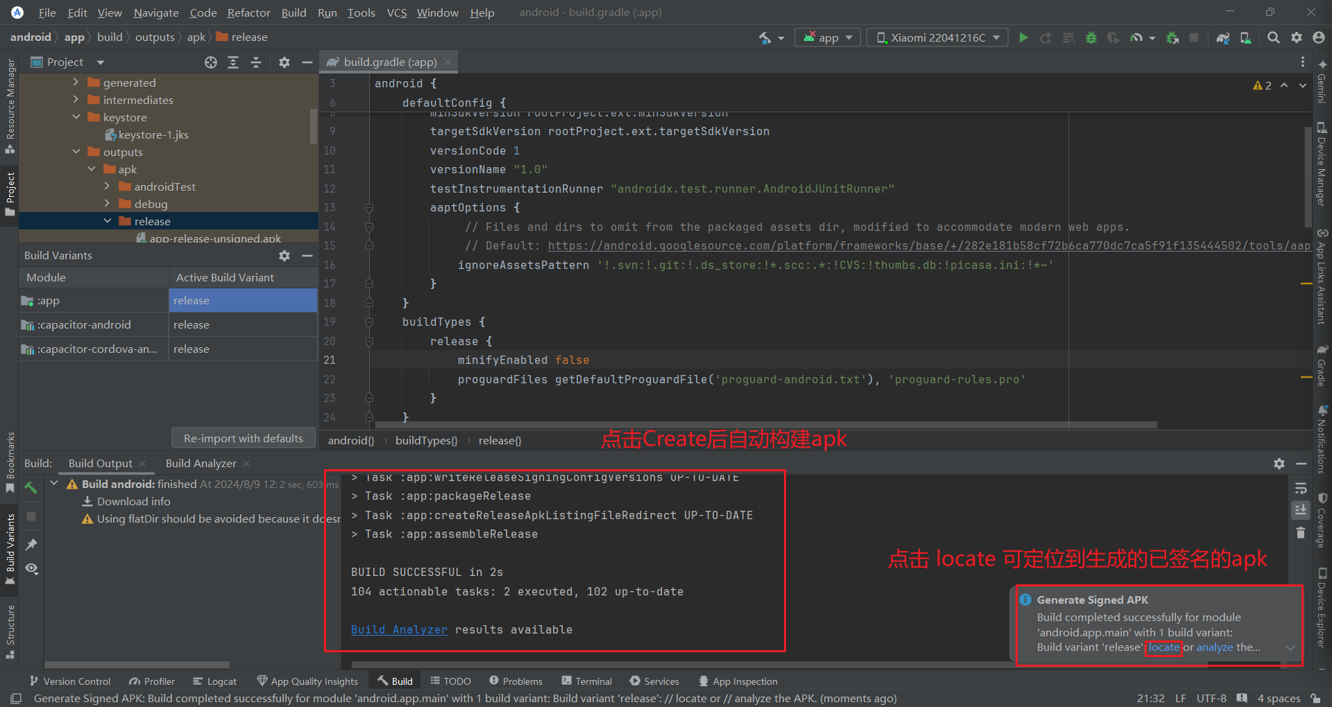1332x707 pixels.
Task: Open Project panel options gear
Action: tap(284, 62)
